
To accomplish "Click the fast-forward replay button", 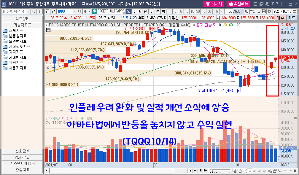I will click(x=205, y=171).
